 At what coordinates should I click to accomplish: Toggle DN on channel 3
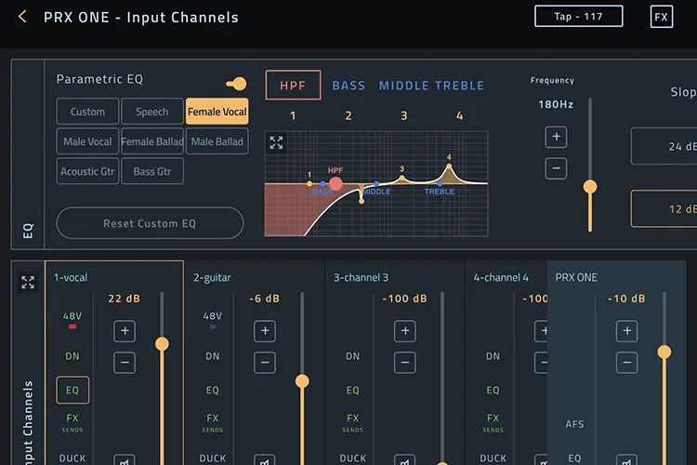point(353,356)
